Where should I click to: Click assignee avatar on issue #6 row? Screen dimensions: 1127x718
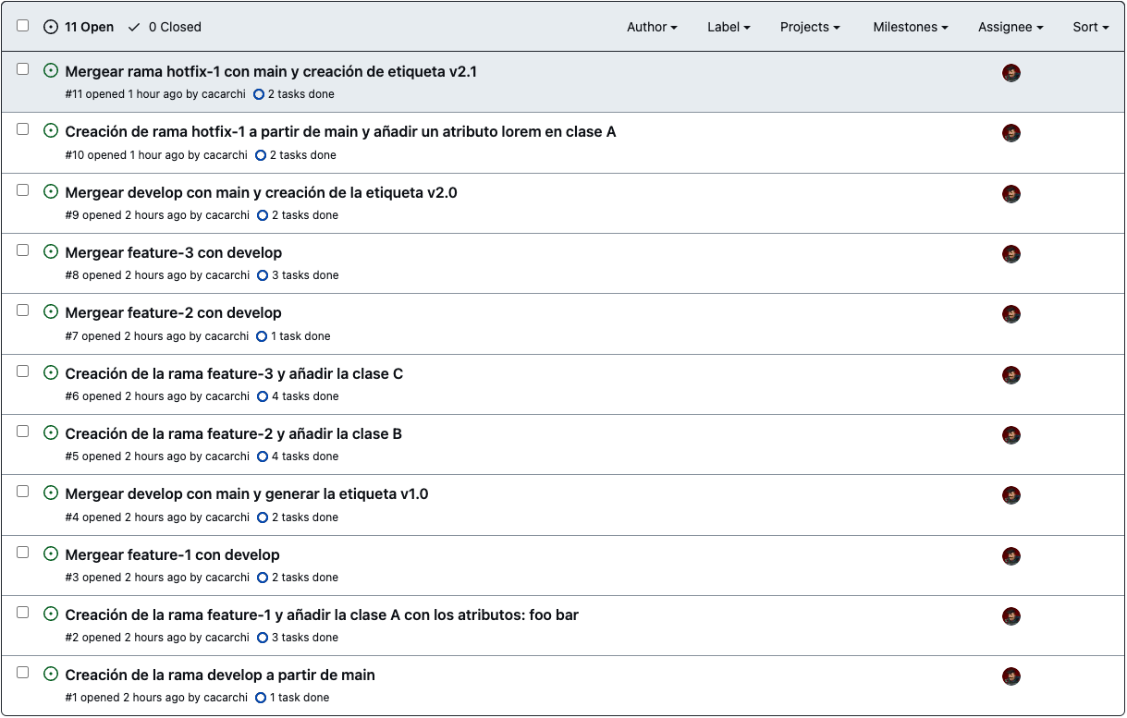[1011, 375]
